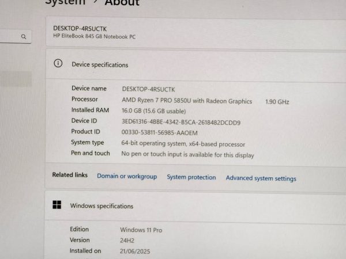Open Advanced system settings link
The image size is (346, 259).
point(261,178)
